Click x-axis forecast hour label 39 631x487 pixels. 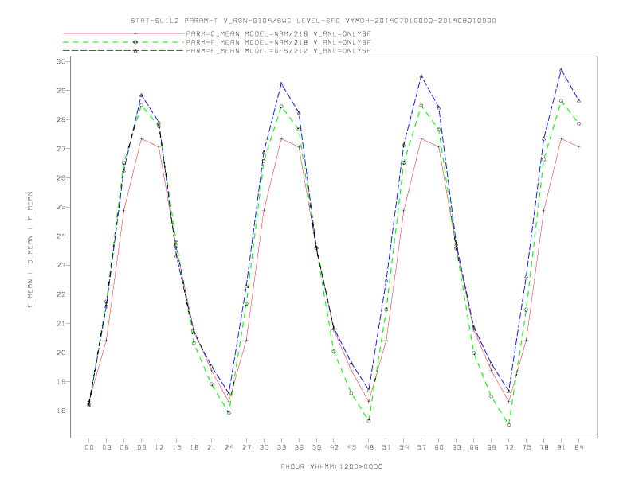click(316, 447)
